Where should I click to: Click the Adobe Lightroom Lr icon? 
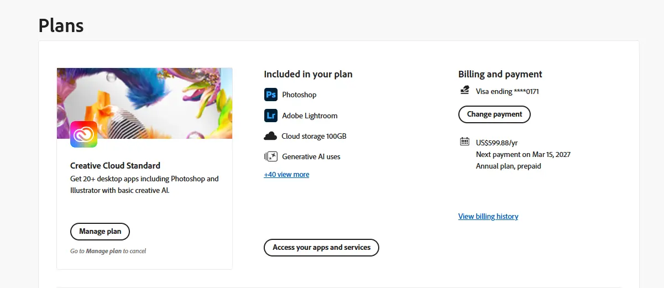tap(270, 116)
